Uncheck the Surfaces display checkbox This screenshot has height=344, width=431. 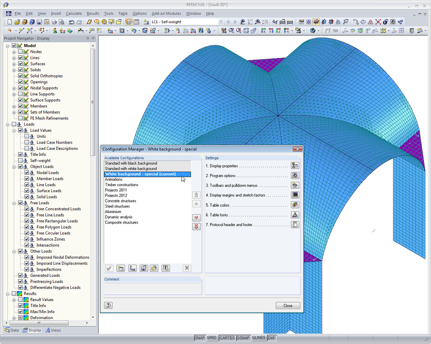click(20, 64)
